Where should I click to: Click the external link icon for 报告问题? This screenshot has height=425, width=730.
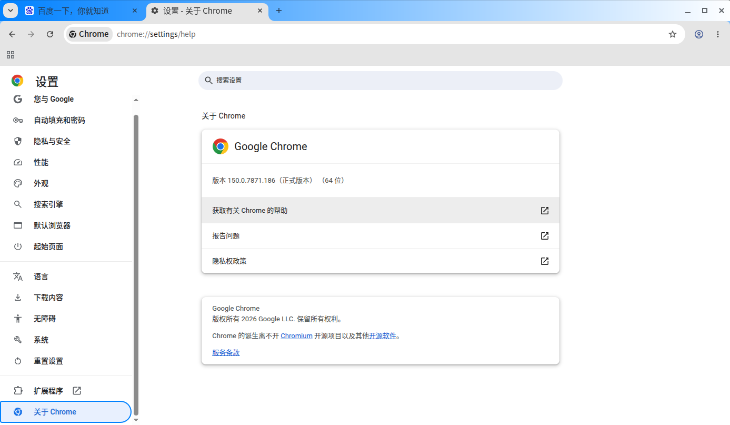tap(545, 236)
